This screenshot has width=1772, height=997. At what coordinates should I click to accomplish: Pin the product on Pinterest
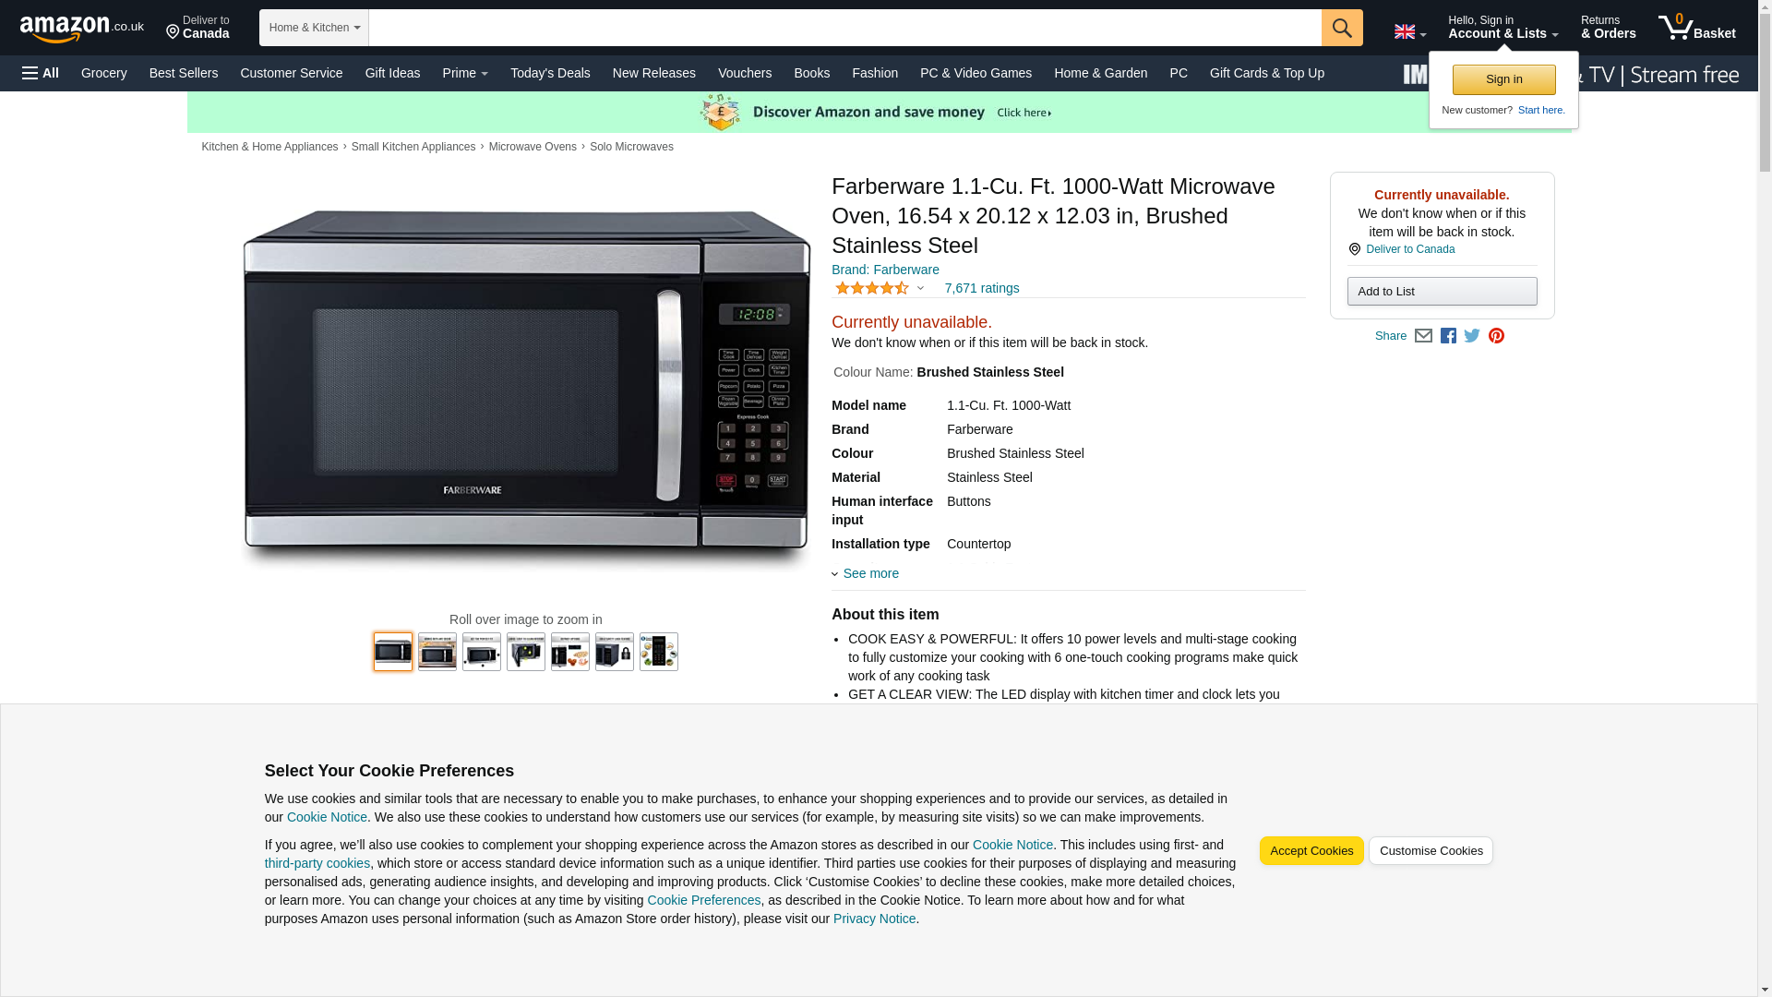1496,336
